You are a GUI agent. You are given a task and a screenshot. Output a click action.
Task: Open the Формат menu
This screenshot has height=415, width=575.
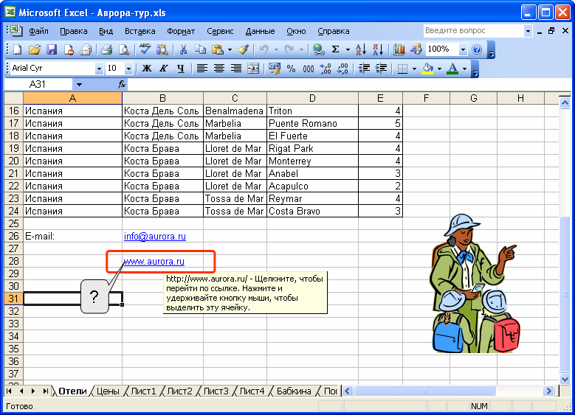pos(181,31)
